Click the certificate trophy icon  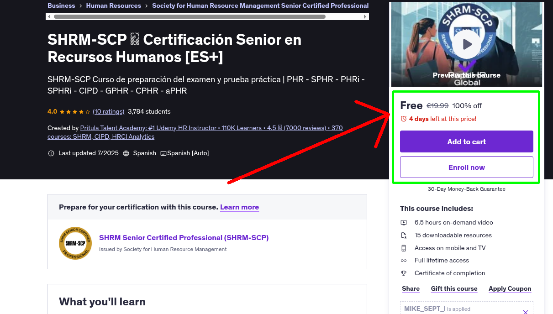404,273
